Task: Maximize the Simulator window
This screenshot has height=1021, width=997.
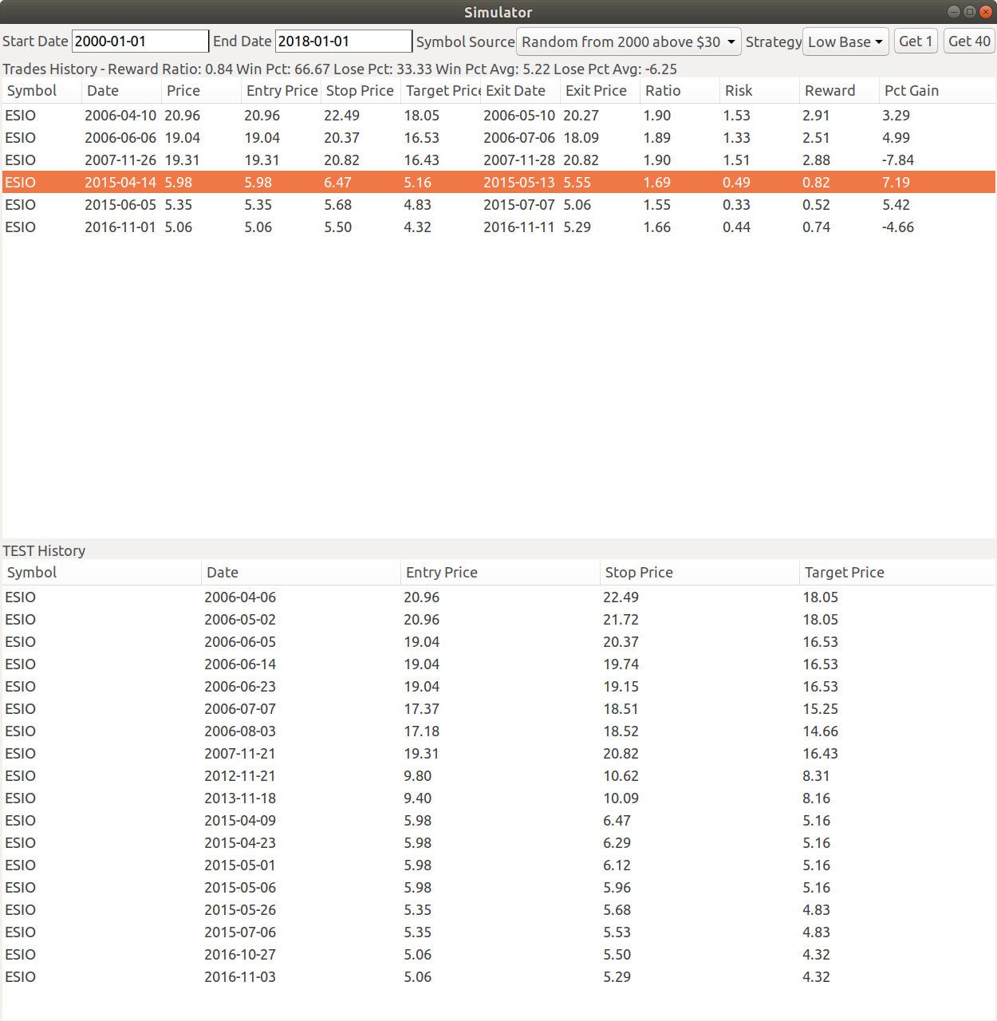Action: point(969,11)
